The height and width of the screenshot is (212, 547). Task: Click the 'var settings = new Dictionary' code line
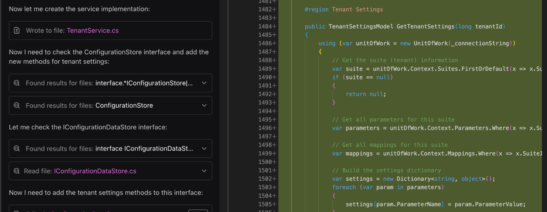413,179
